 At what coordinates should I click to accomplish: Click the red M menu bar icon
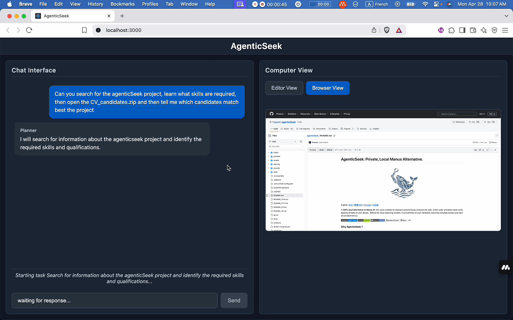[x=342, y=4]
